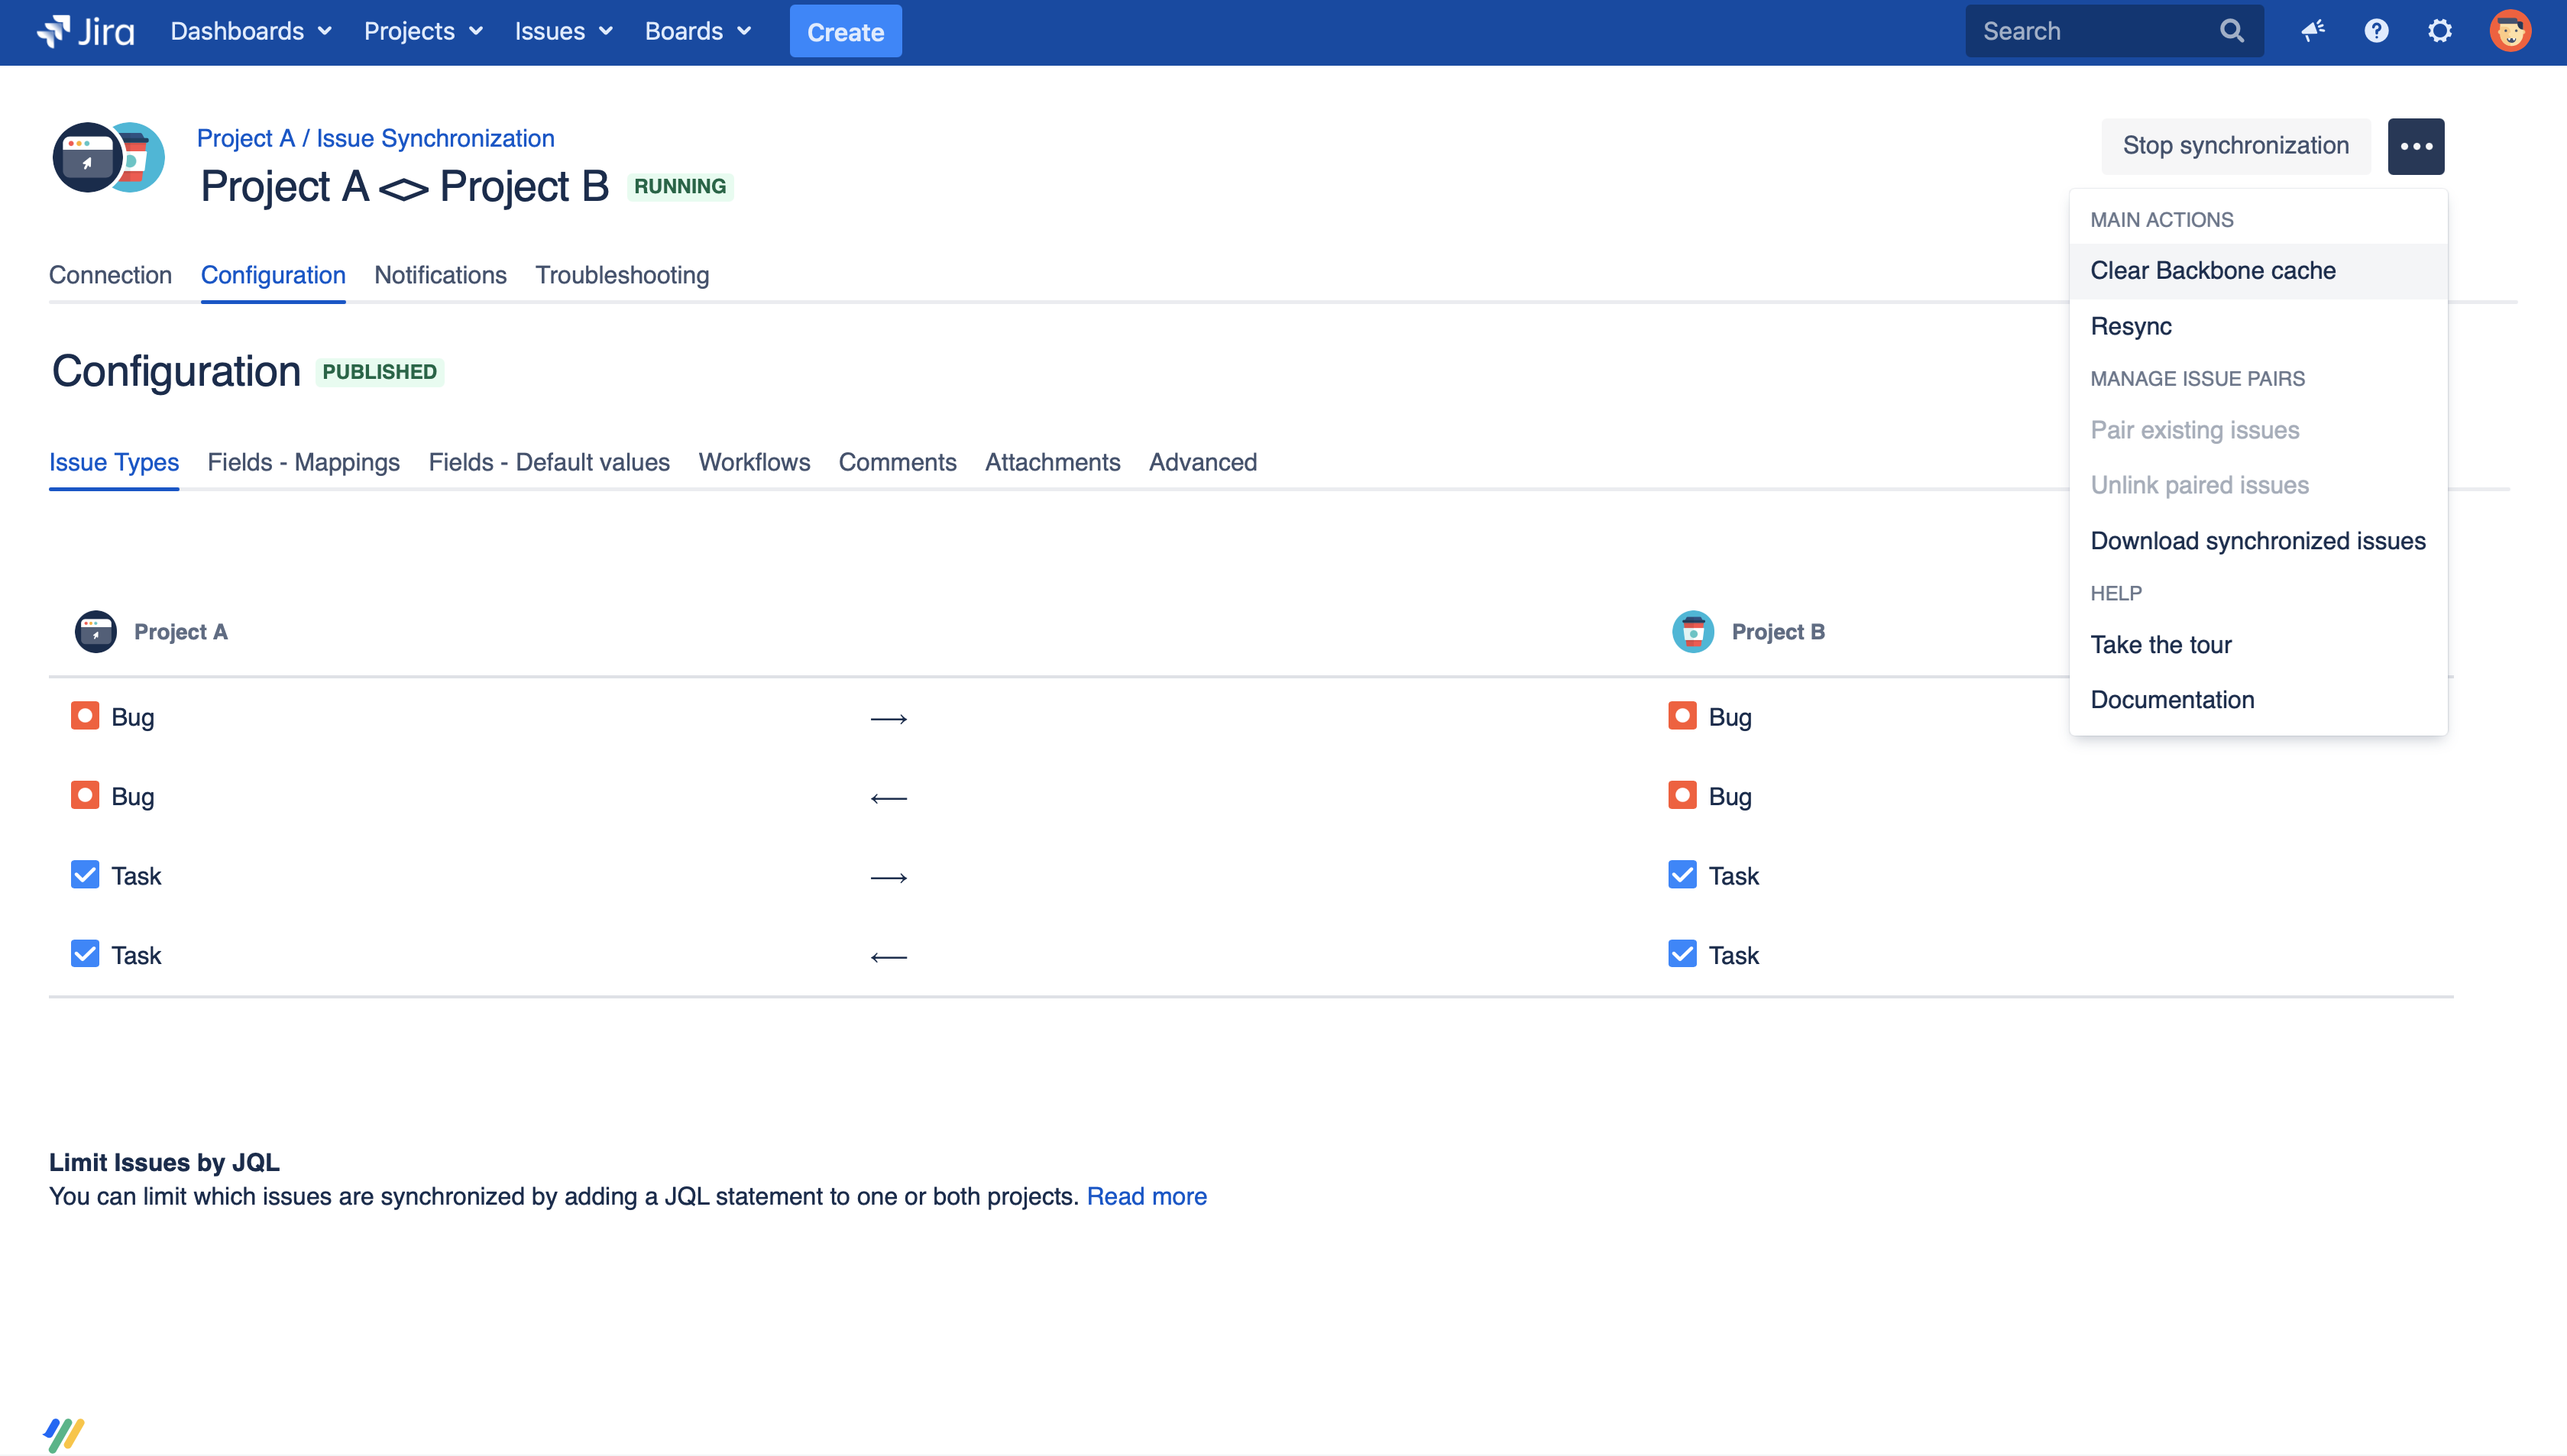The image size is (2567, 1456).
Task: Expand the Projects dropdown menu
Action: tap(423, 32)
